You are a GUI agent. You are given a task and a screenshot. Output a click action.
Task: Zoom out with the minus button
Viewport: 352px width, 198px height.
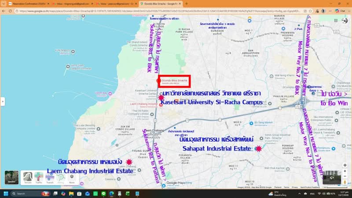tap(345, 176)
